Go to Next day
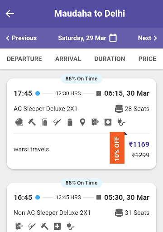 148,38
